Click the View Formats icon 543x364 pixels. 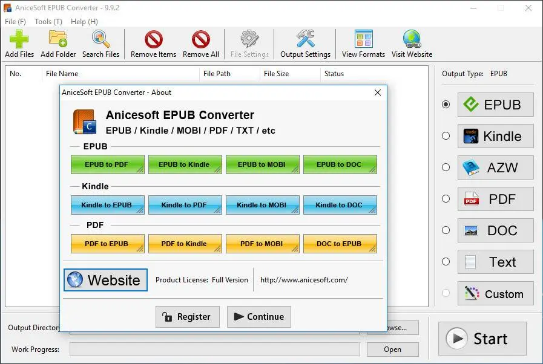(x=364, y=39)
